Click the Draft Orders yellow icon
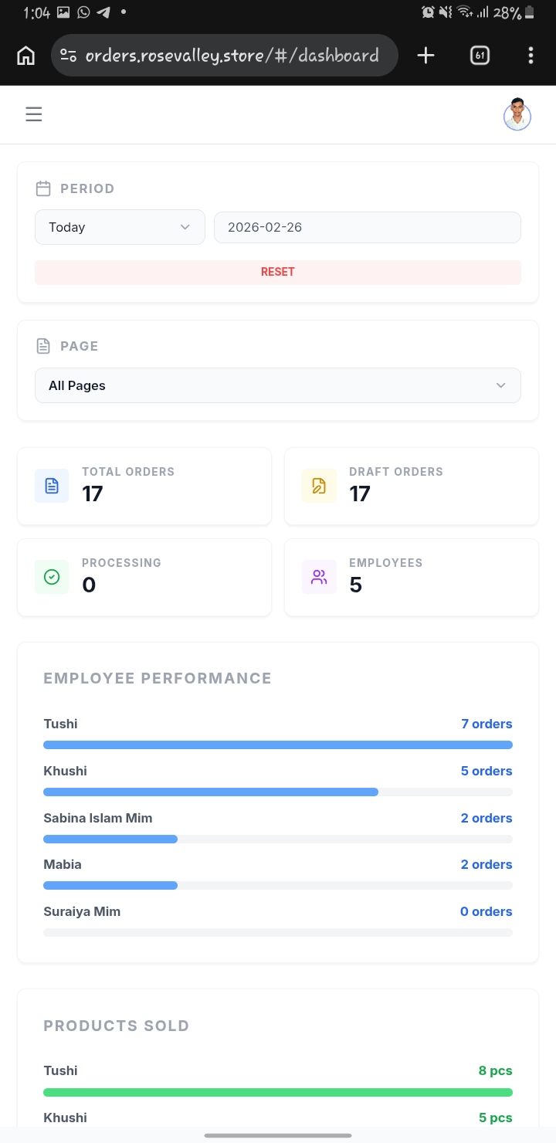 pos(319,486)
